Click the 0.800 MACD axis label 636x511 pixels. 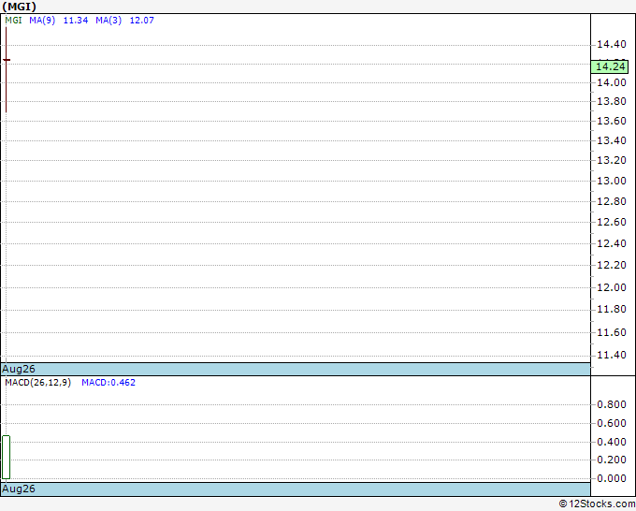click(x=612, y=404)
